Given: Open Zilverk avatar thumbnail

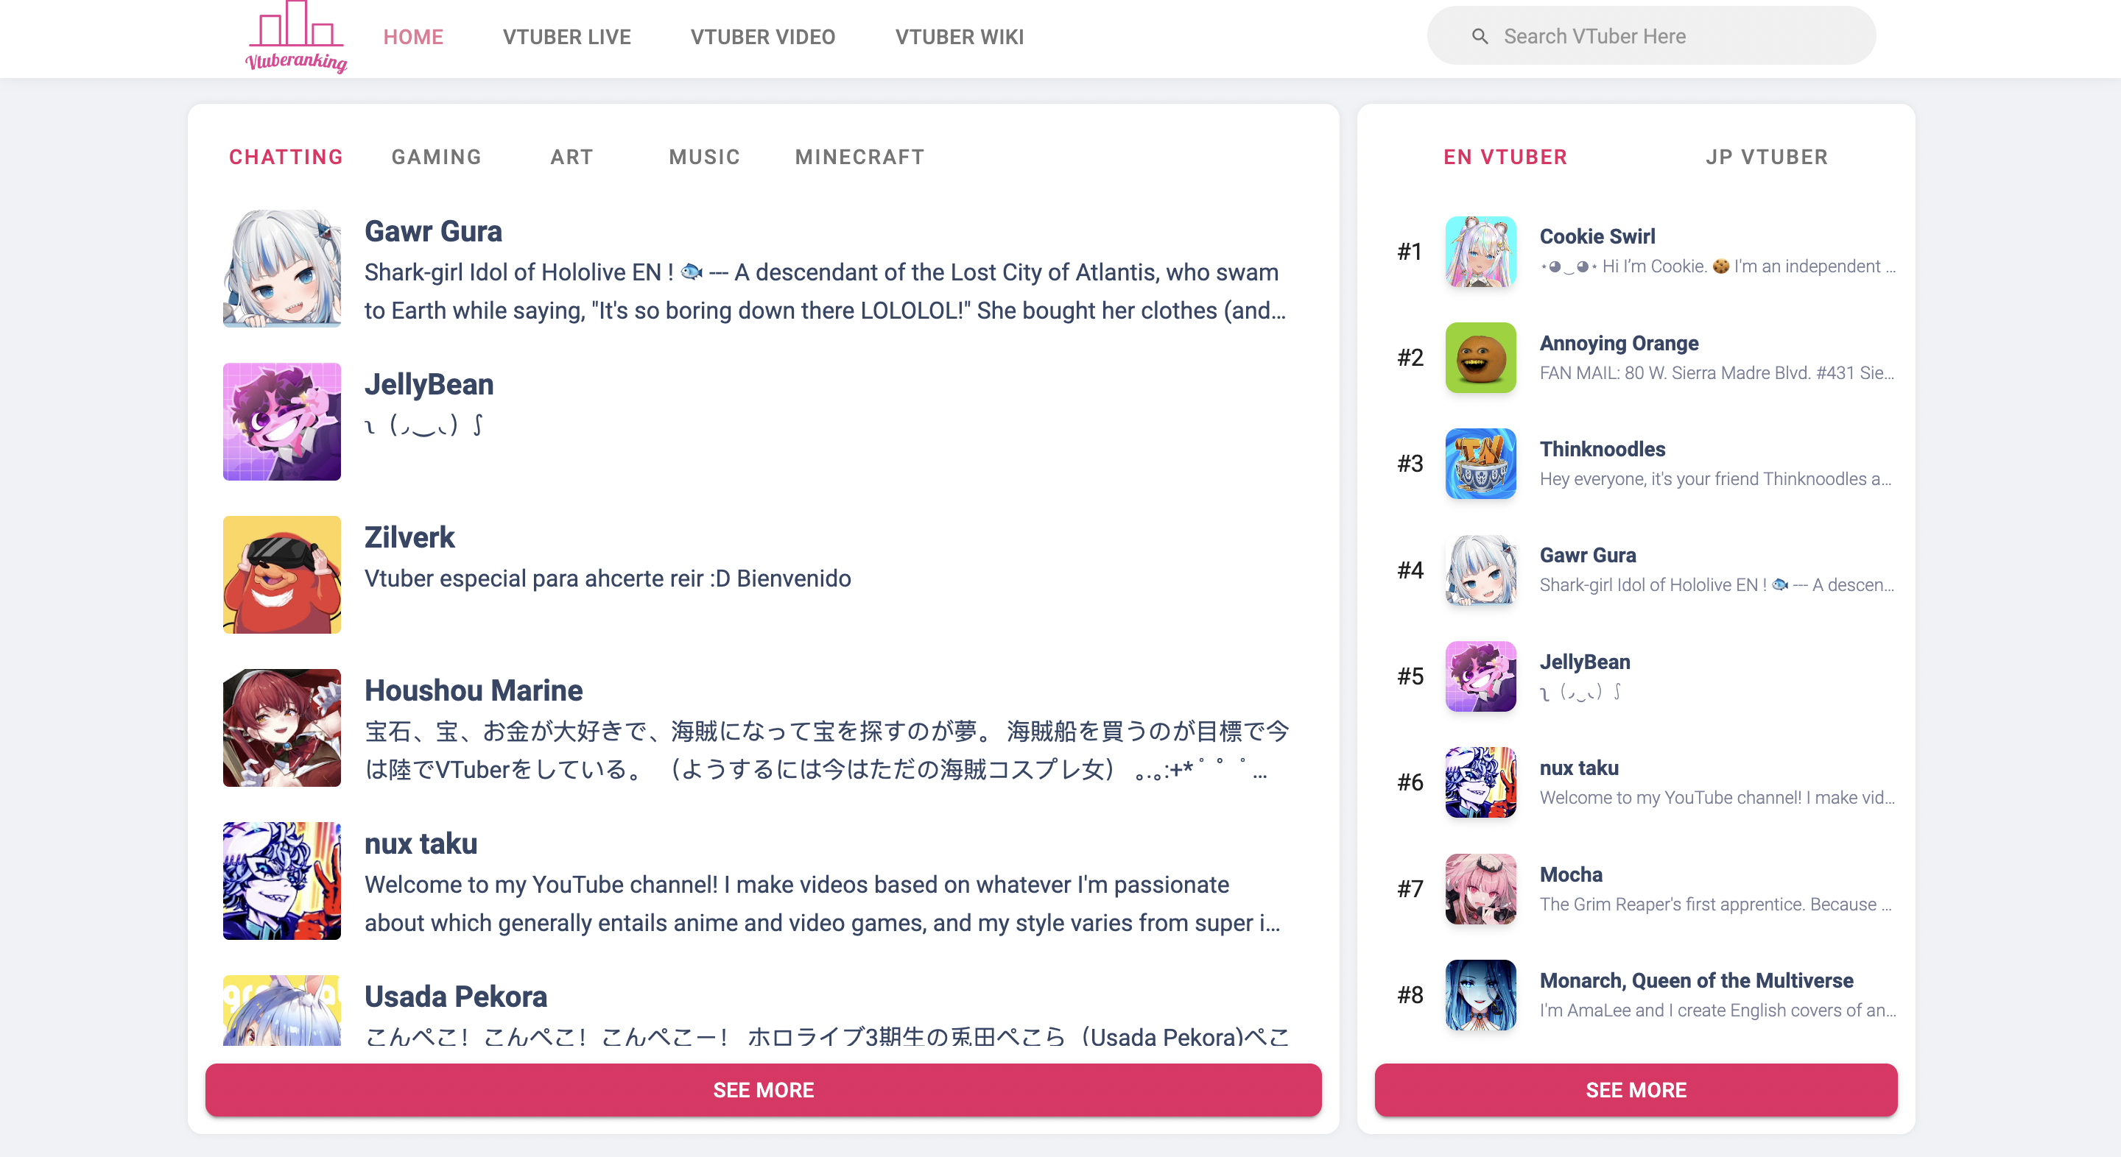Looking at the screenshot, I should 281,574.
